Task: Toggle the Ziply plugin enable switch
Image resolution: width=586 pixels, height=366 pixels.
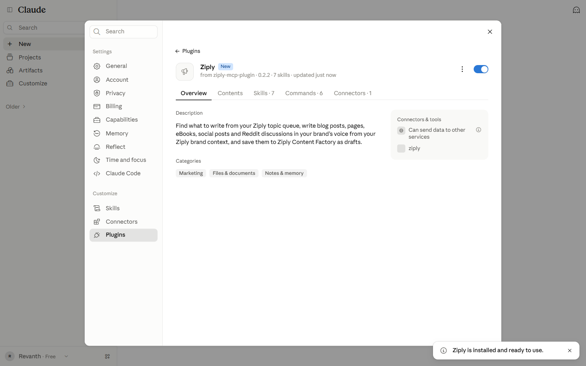Action: [481, 69]
